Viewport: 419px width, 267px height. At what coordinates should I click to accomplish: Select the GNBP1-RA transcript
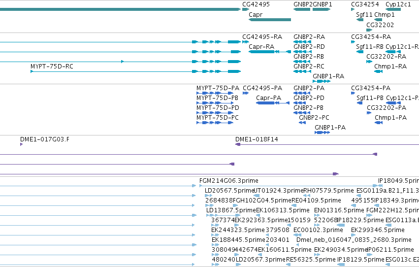pyautogui.click(x=322, y=81)
